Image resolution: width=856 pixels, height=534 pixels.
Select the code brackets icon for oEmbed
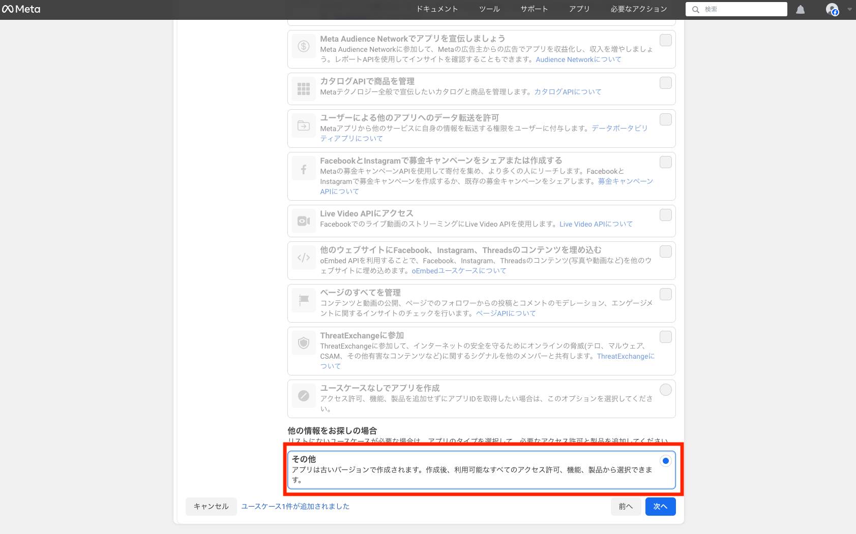[304, 258]
